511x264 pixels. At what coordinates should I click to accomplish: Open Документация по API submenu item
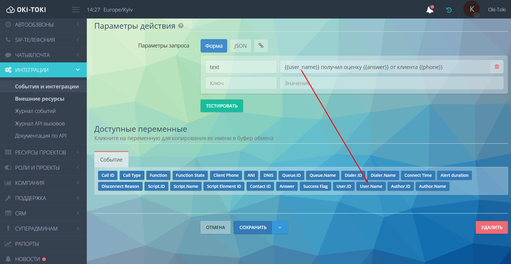point(41,136)
